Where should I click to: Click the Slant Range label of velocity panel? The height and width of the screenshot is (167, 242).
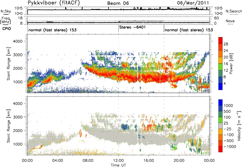pyautogui.click(x=8, y=126)
